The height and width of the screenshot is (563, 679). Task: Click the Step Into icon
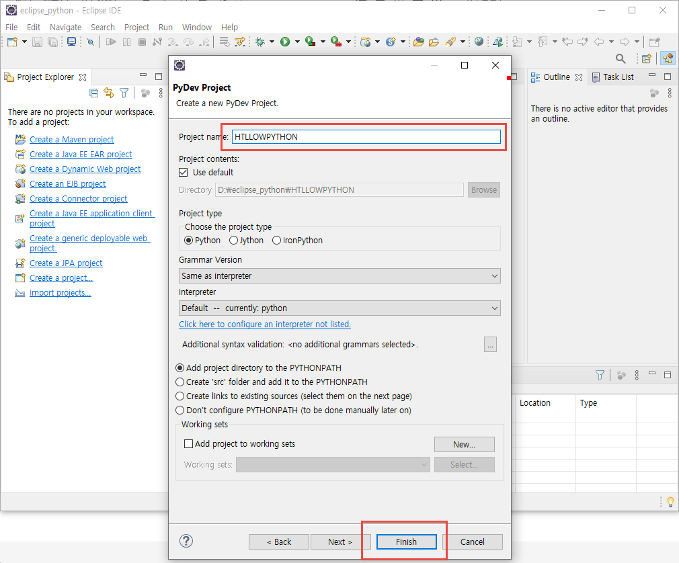[172, 42]
